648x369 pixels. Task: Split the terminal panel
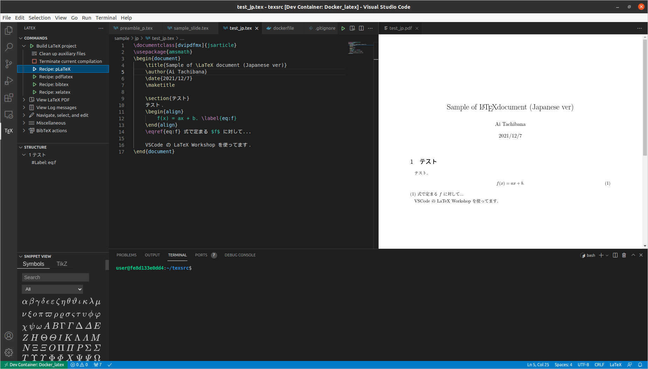[x=615, y=255]
